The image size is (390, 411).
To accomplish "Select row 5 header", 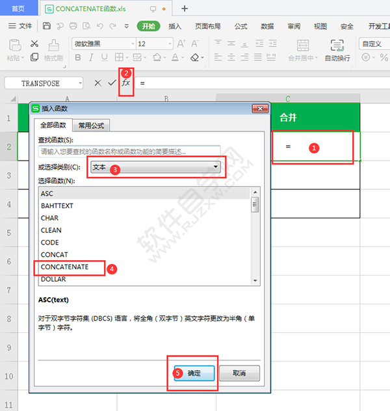I will 9,233.
